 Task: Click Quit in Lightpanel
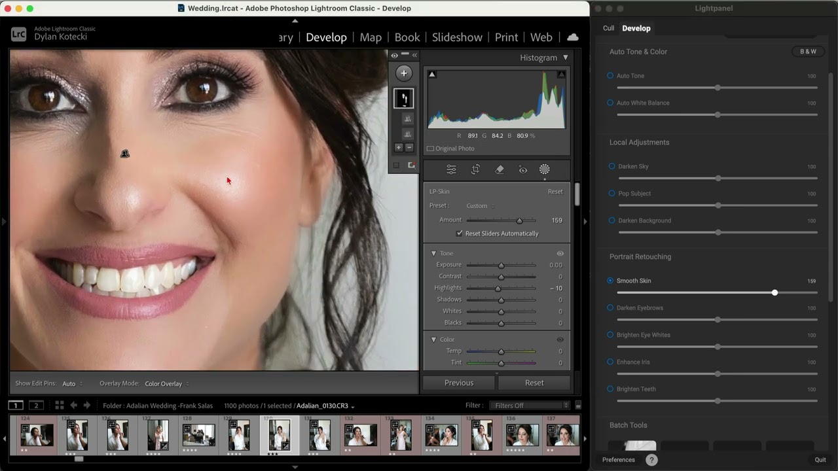point(820,460)
